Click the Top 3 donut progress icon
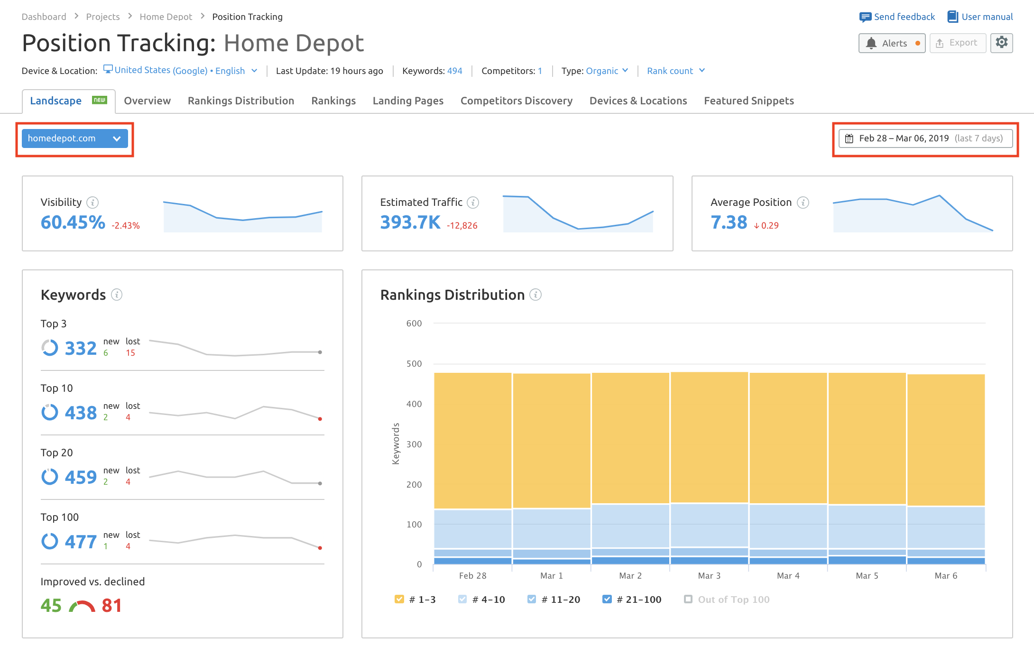This screenshot has height=646, width=1034. point(50,348)
